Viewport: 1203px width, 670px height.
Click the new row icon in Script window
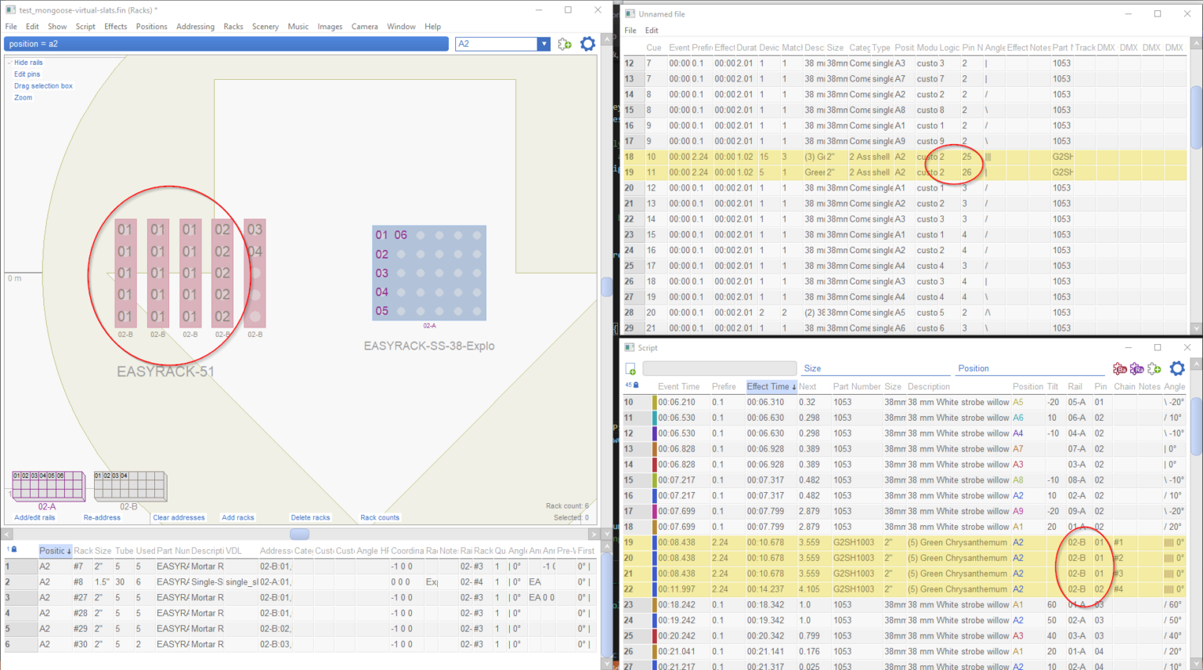(x=630, y=369)
